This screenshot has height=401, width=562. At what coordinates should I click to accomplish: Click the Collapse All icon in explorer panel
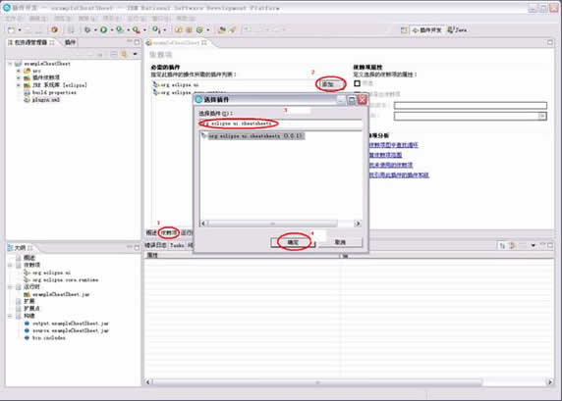click(x=114, y=54)
